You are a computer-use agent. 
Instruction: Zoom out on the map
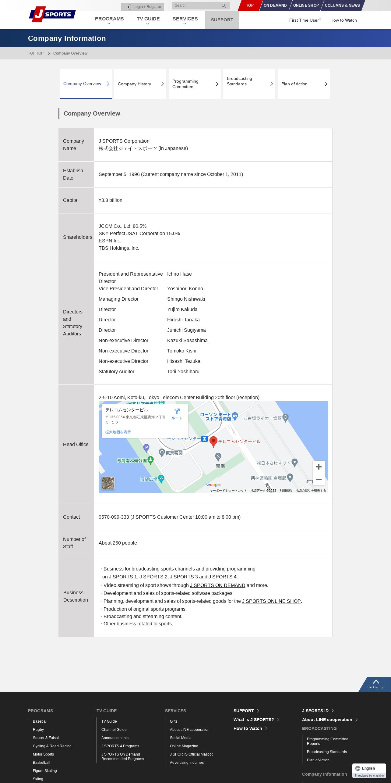pos(319,479)
